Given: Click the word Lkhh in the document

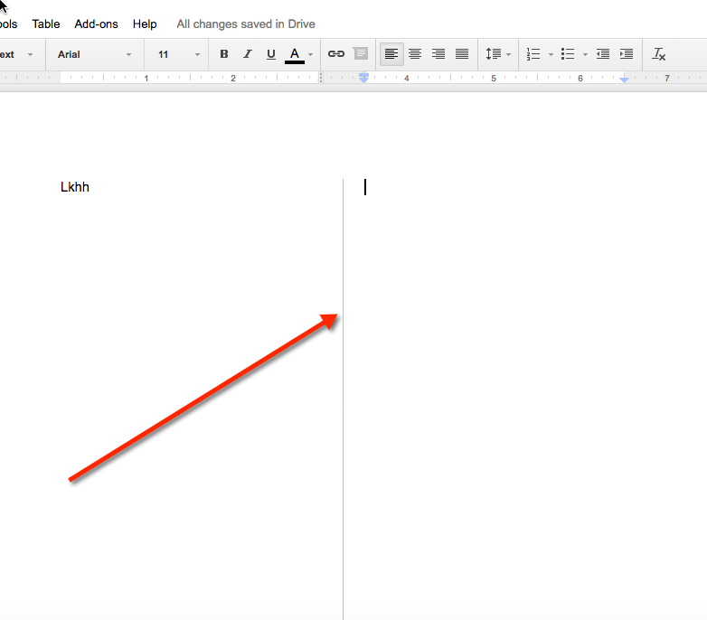Looking at the screenshot, I should tap(75, 187).
